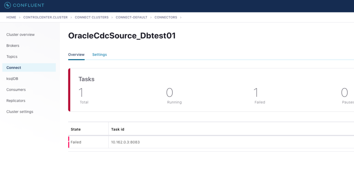Open CONNECT-DEFAULT breadcrumb

coord(131,17)
